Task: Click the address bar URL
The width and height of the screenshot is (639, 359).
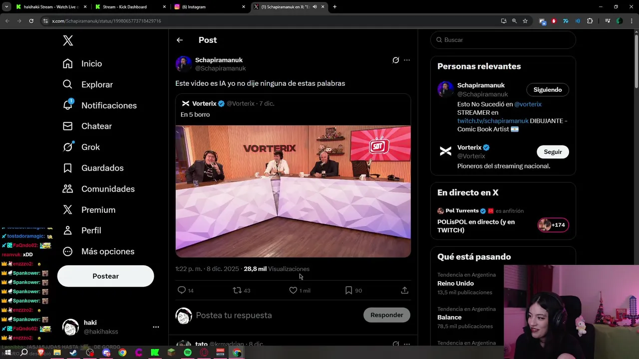Action: pos(106,21)
